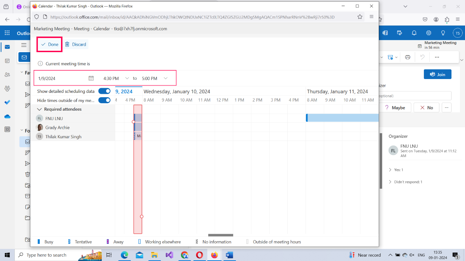Image resolution: width=465 pixels, height=261 pixels.
Task: Join the Teams meeting
Action: tap(437, 74)
